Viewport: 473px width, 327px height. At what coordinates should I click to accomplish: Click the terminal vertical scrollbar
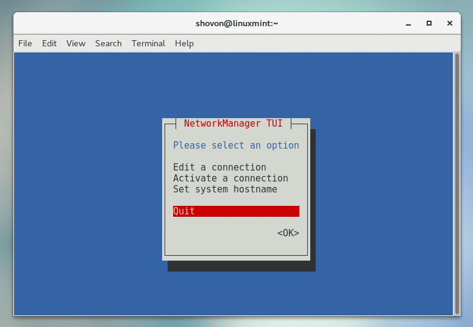(457, 184)
